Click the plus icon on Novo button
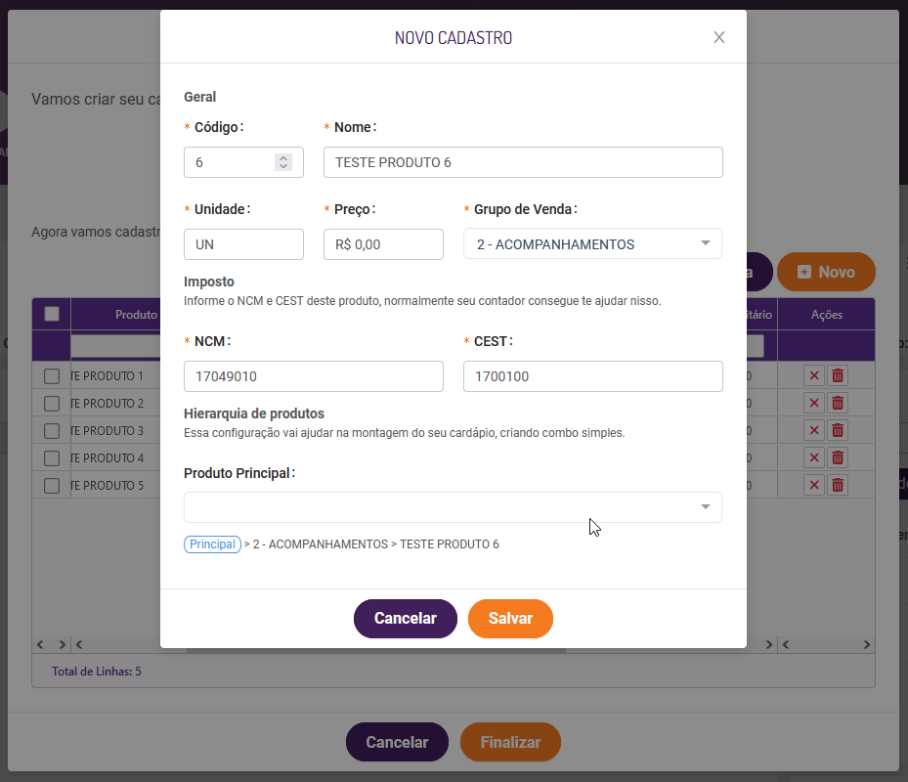 [x=804, y=272]
